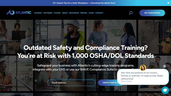
Task: Open the Login link
Action: point(91,13)
